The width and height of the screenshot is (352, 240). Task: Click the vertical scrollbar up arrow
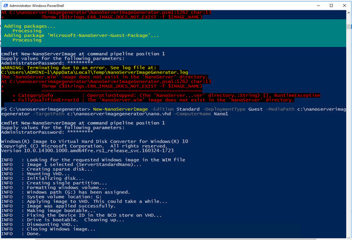(x=349, y=13)
